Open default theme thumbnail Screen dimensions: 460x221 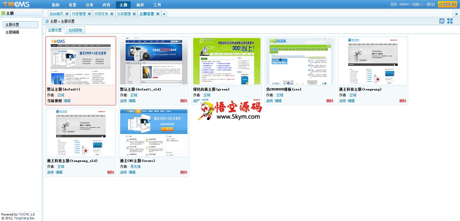81,61
